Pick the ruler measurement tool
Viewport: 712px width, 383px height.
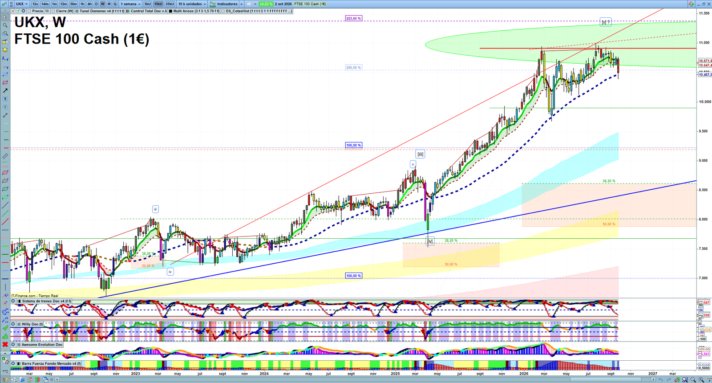[x=5, y=156]
